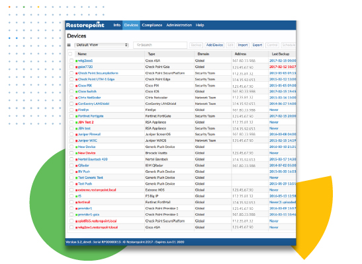The width and height of the screenshot is (362, 264).
Task: Tick the Cisco Switch row checkbox
Action: click(71, 92)
